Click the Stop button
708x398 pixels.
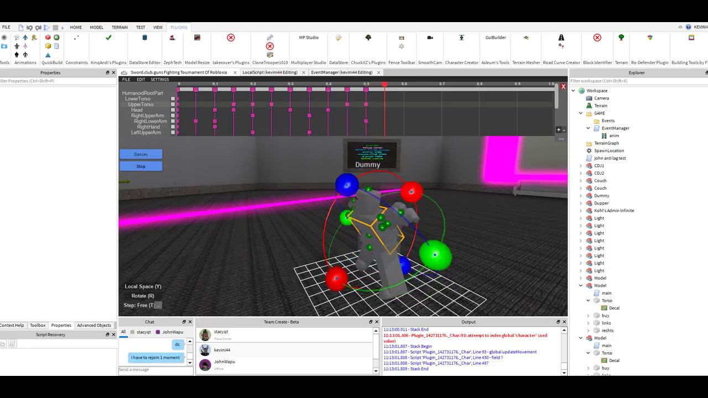[x=141, y=166]
